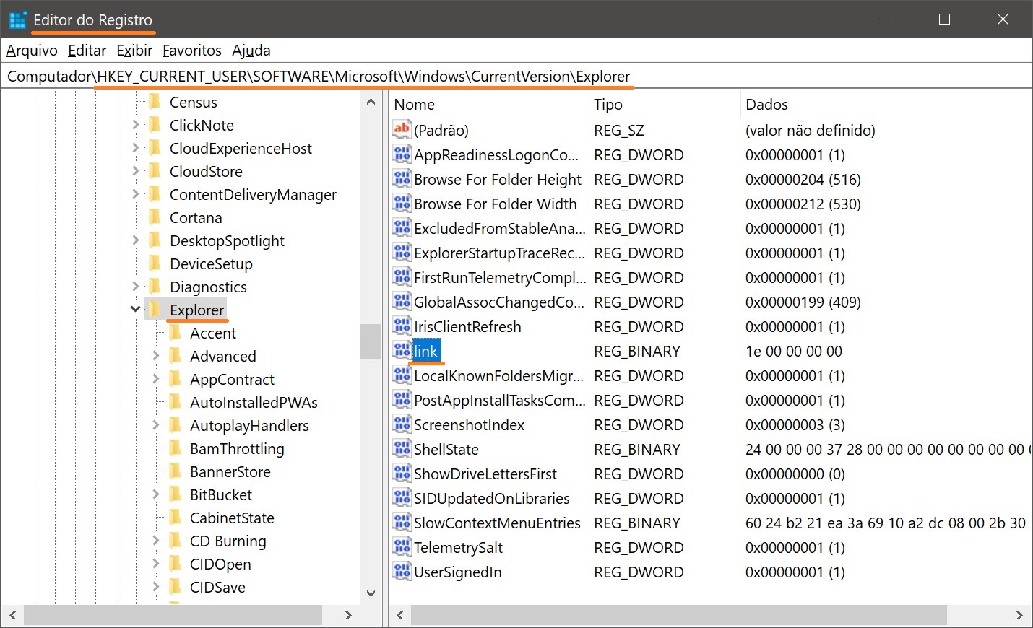Viewport: 1033px width, 628px height.
Task: Click the ExplorerStartupTraceRec... value icon
Action: 402,252
